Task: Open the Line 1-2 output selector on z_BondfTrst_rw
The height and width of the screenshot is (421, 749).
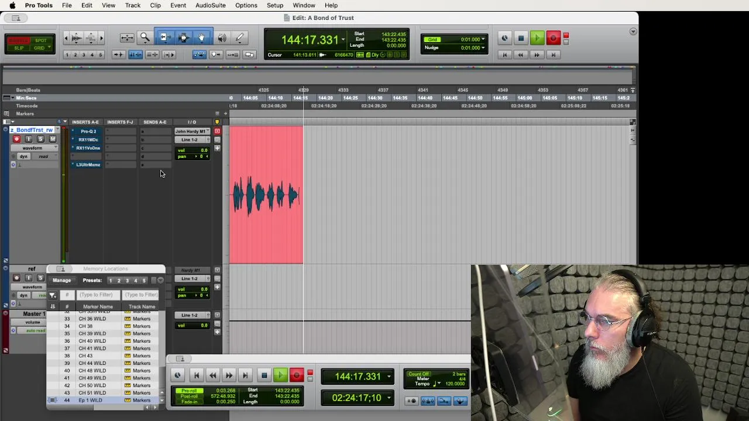Action: (x=192, y=140)
